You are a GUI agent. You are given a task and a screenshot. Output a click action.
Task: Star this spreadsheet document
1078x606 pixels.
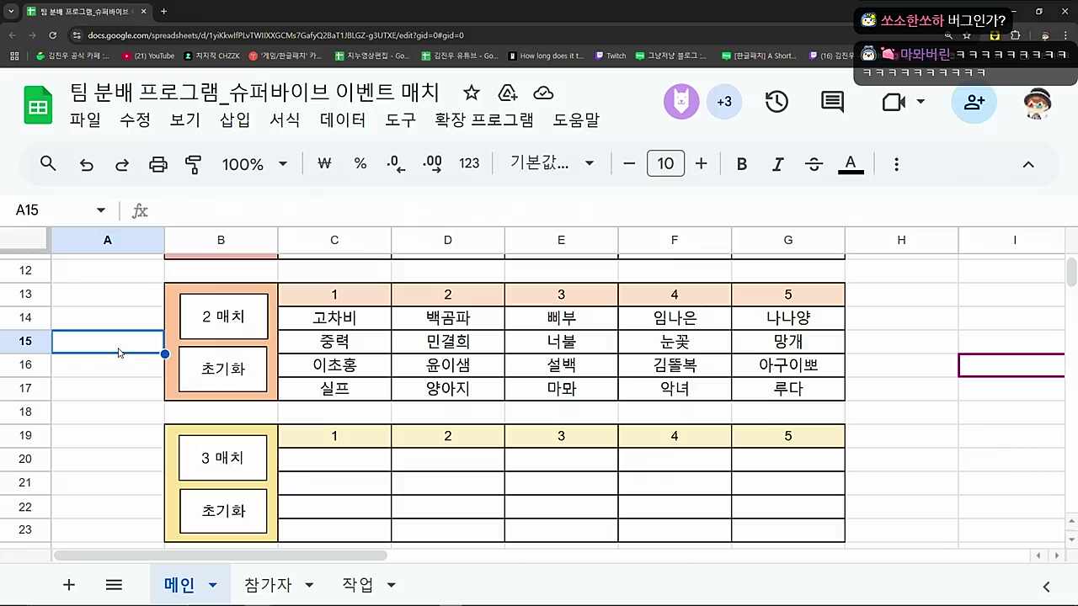(472, 93)
